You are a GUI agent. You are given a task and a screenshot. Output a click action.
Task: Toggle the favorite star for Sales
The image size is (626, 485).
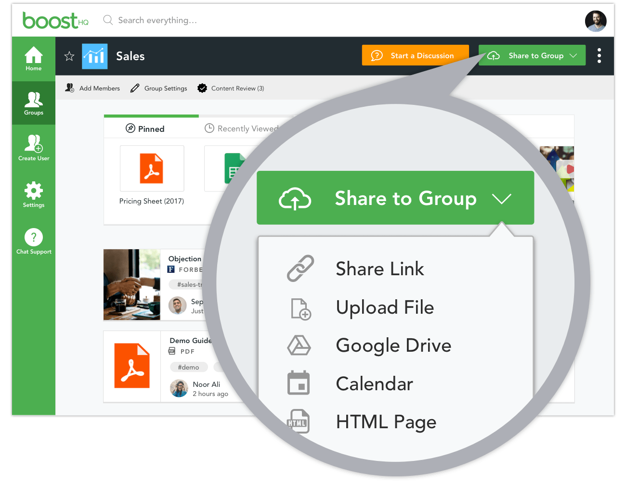coord(69,56)
